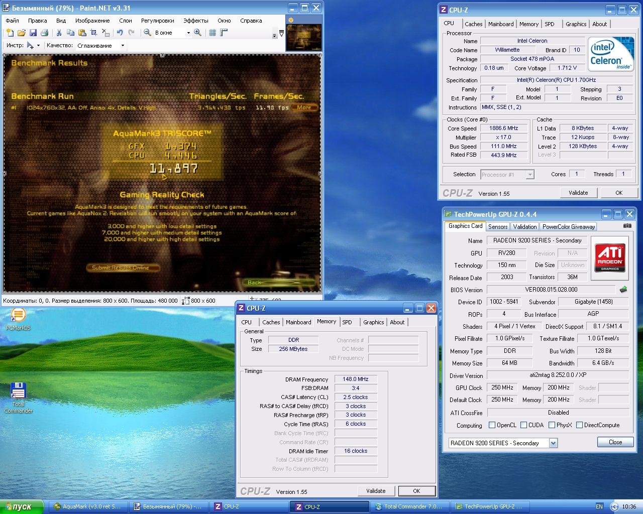
Task: Click the Undo arrow icon
Action: click(x=120, y=33)
